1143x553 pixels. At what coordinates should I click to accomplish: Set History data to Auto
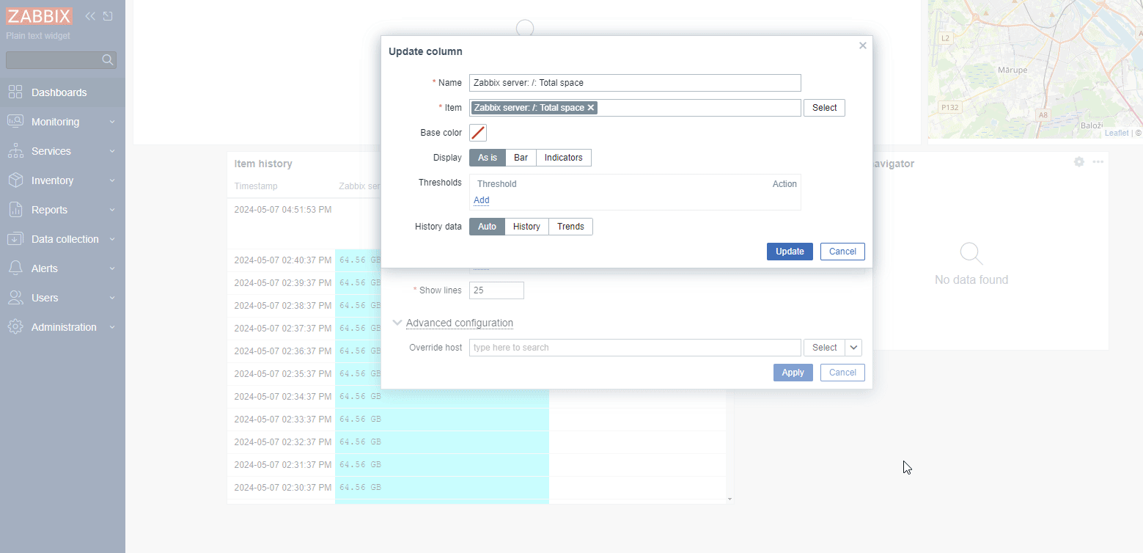488,227
